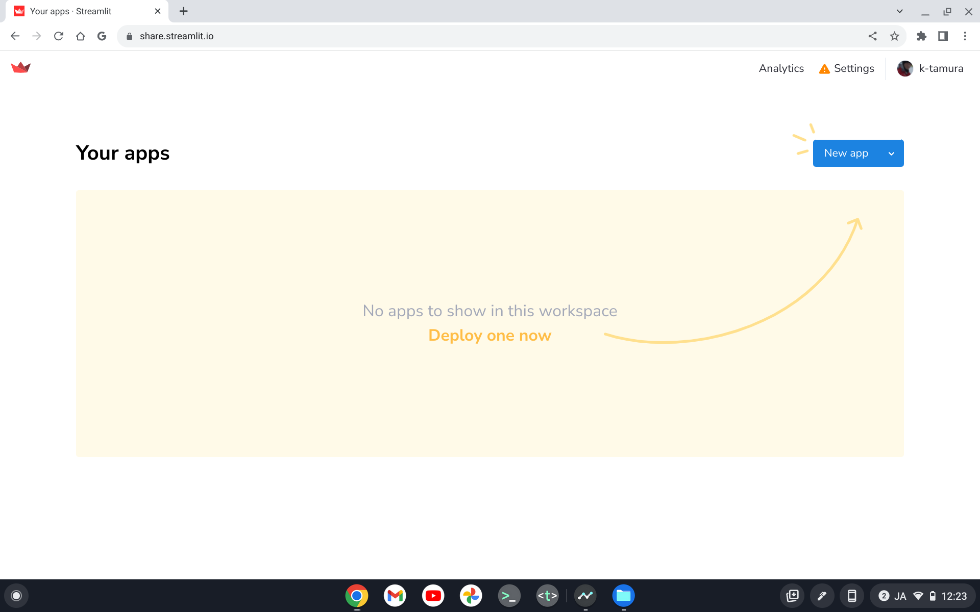Switch to the JA input indicator
Viewport: 980px width, 612px height.
click(x=900, y=595)
